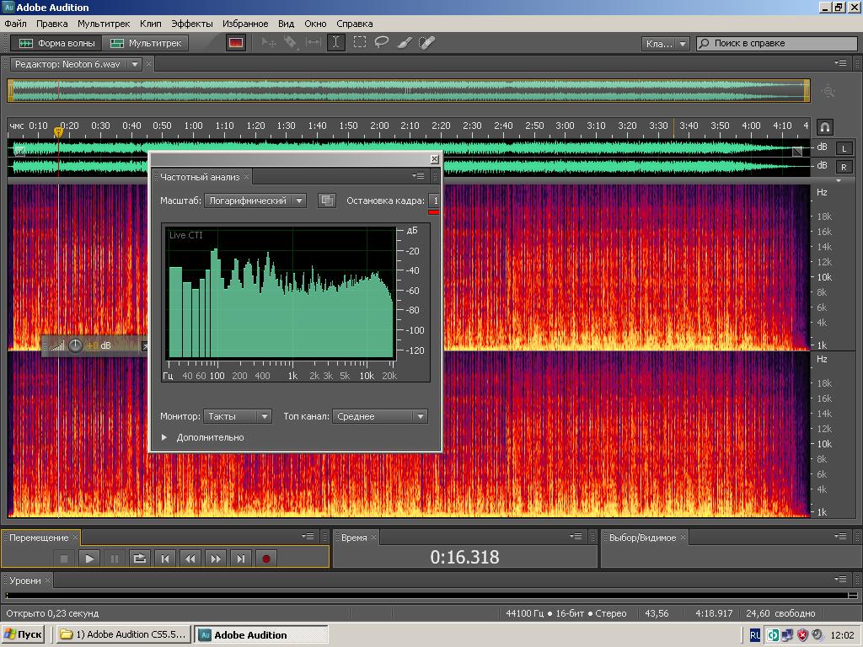The image size is (863, 647).
Task: Select the Marquee selection tool
Action: pyautogui.click(x=359, y=43)
